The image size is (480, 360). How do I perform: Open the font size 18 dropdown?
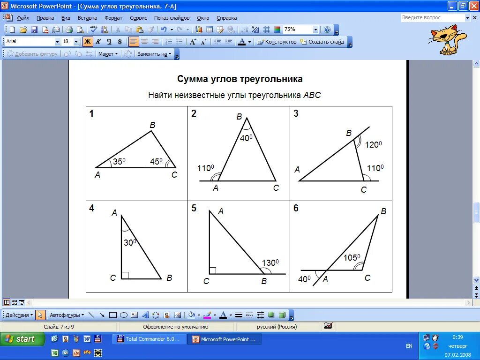pyautogui.click(x=76, y=42)
